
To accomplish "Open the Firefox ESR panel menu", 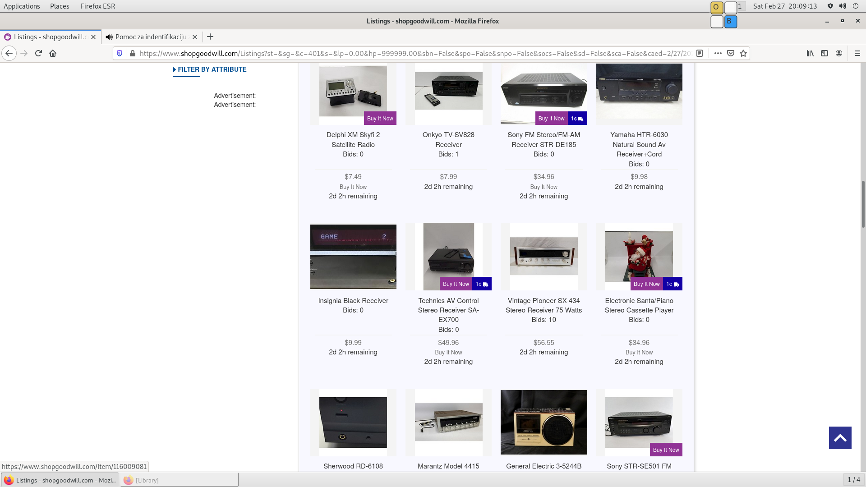I will click(x=97, y=6).
